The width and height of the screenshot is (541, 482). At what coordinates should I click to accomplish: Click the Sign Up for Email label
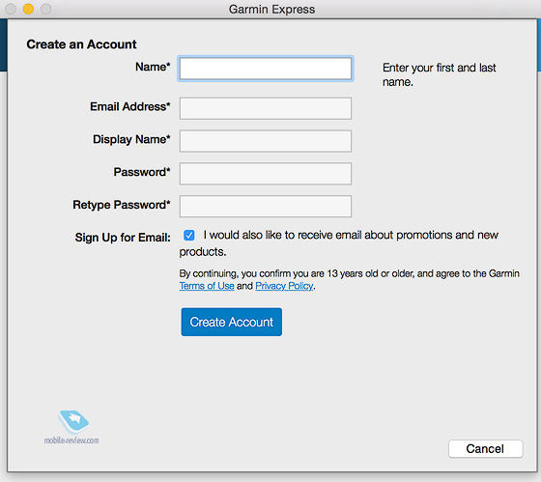(x=123, y=238)
